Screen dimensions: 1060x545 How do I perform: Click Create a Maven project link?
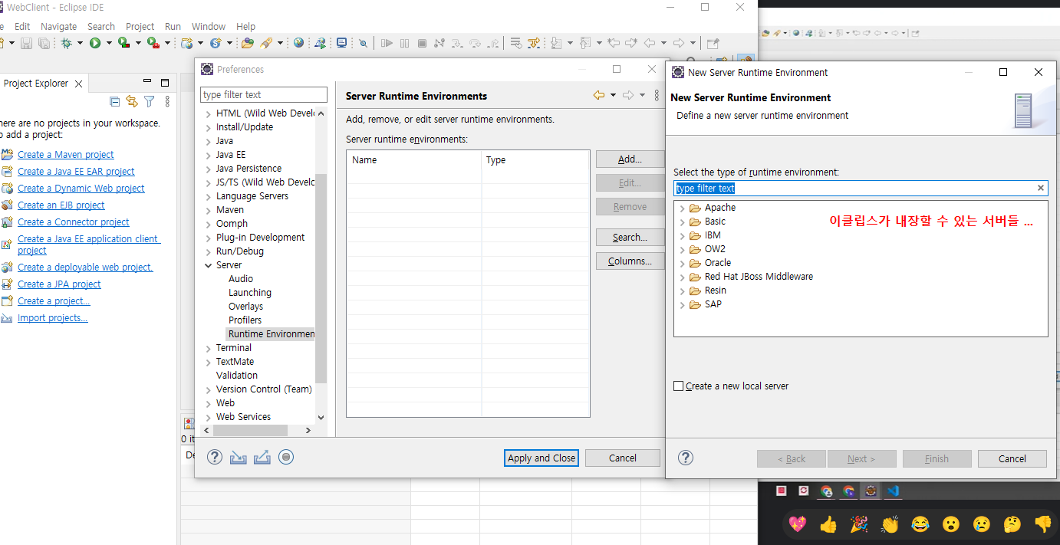point(66,155)
